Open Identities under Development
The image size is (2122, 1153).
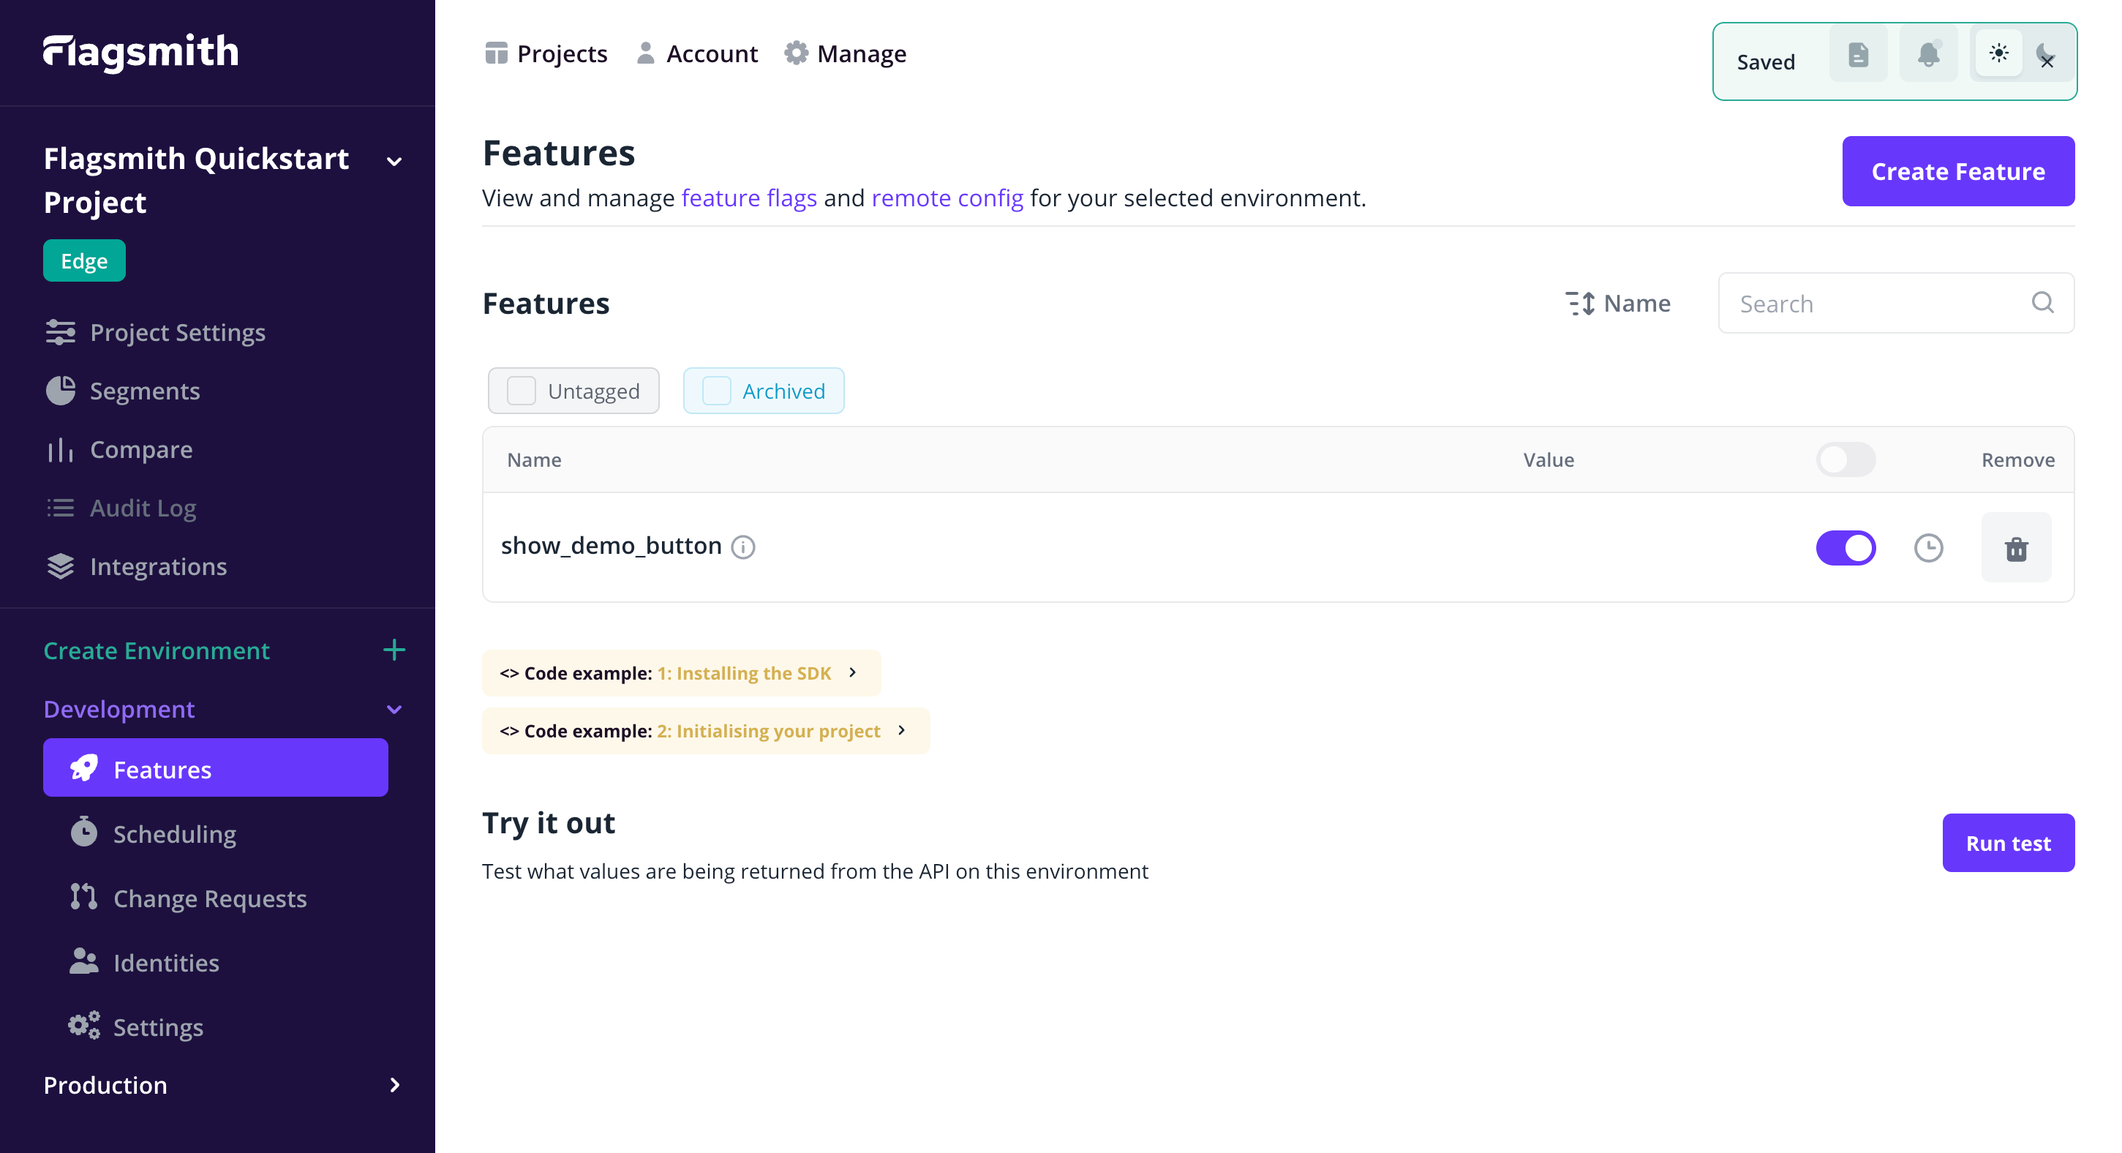pos(144,962)
